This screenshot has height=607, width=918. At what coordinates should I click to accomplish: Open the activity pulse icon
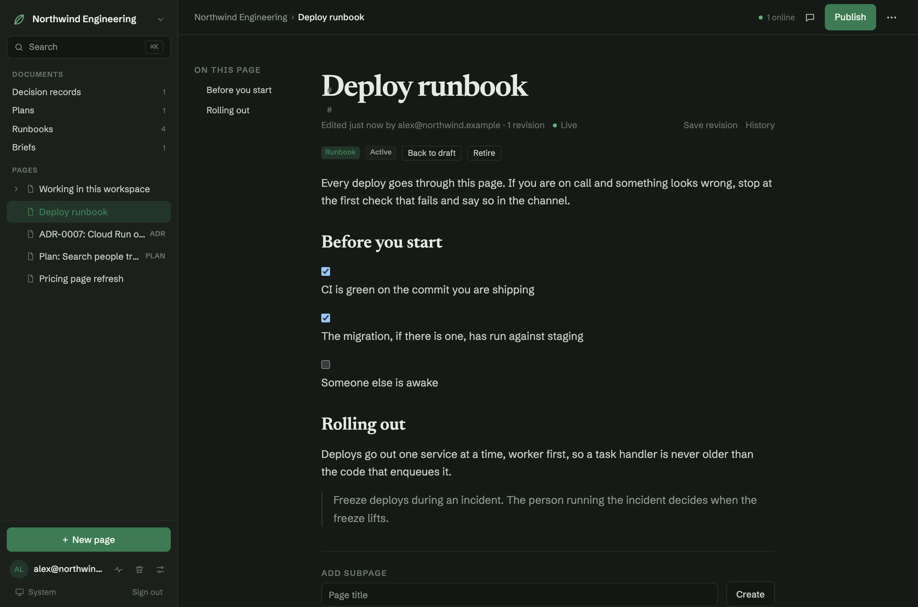(x=118, y=570)
